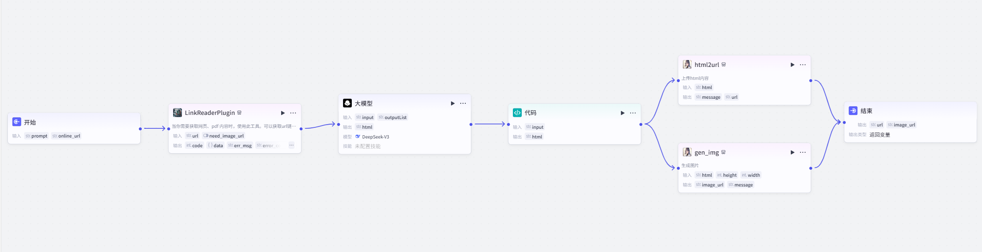The width and height of the screenshot is (982, 252).
Task: Open the html2url node options menu
Action: [803, 65]
